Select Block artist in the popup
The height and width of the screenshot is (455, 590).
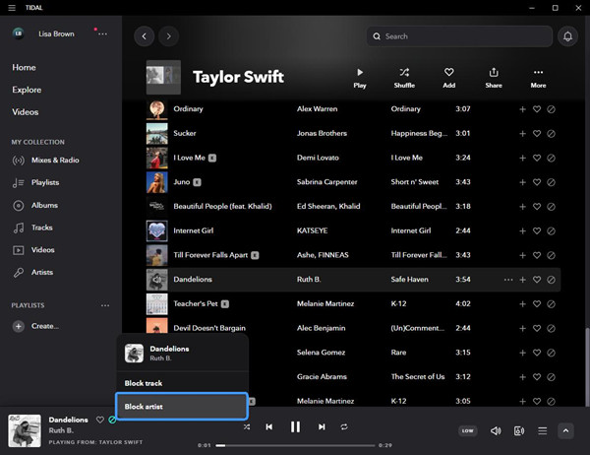click(x=182, y=407)
